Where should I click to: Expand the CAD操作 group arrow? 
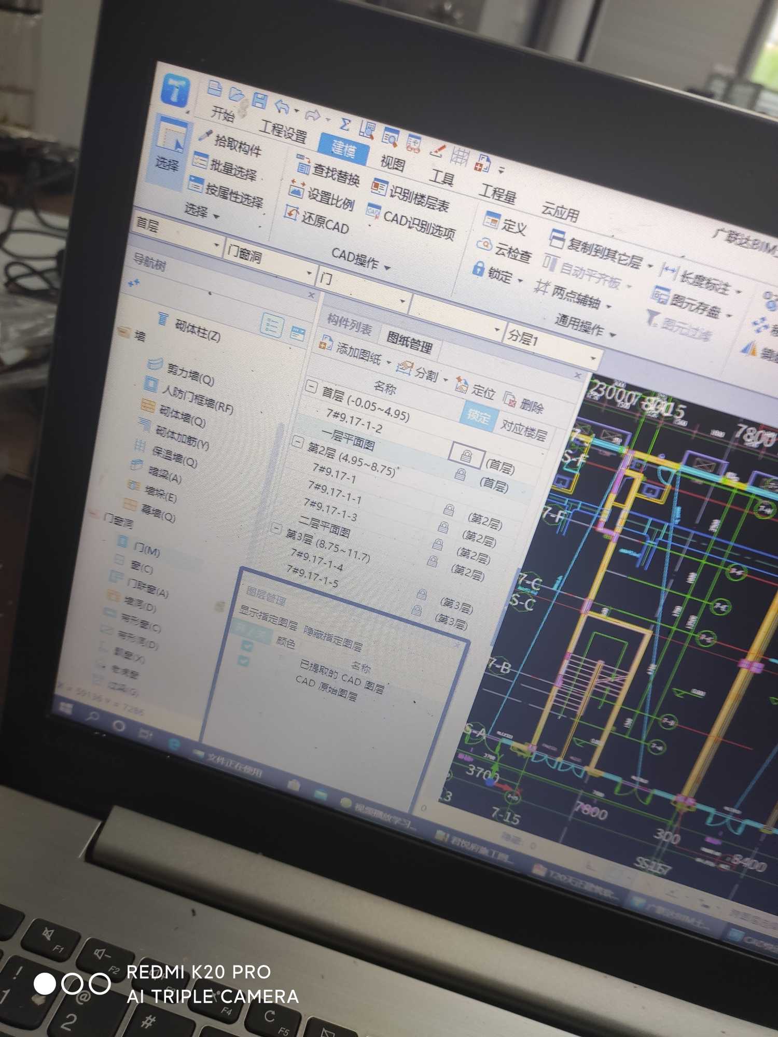point(387,268)
